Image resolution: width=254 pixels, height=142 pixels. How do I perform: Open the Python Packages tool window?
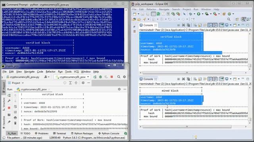82,133
